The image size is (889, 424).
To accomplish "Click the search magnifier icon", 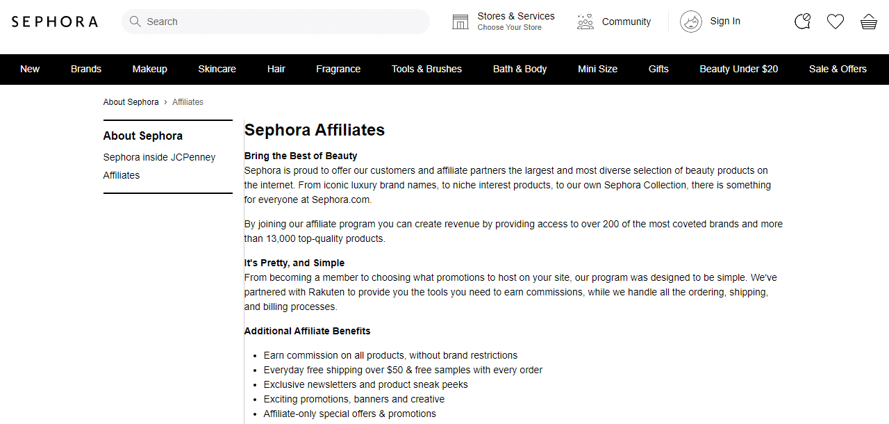I will [x=135, y=22].
